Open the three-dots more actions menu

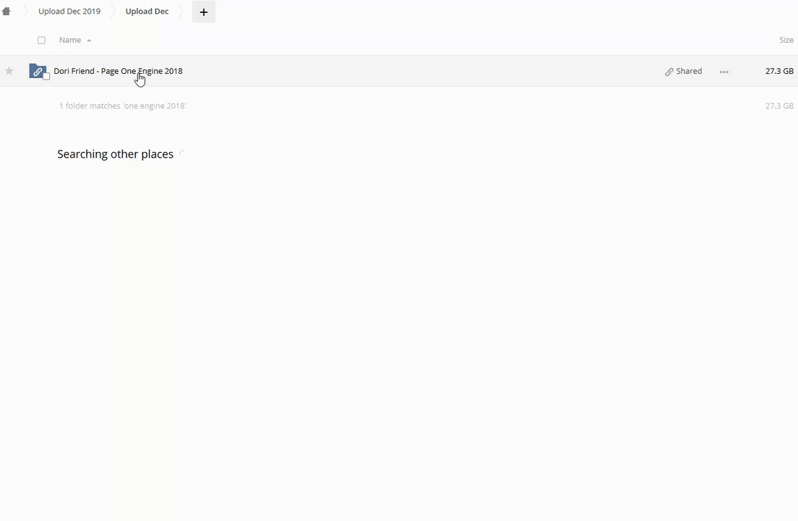(x=724, y=72)
